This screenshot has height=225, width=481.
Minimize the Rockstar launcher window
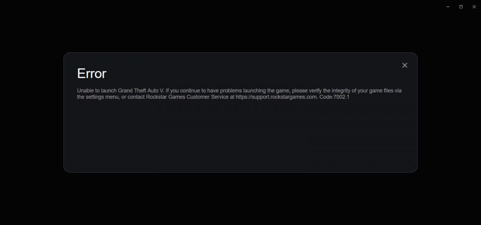tap(448, 7)
